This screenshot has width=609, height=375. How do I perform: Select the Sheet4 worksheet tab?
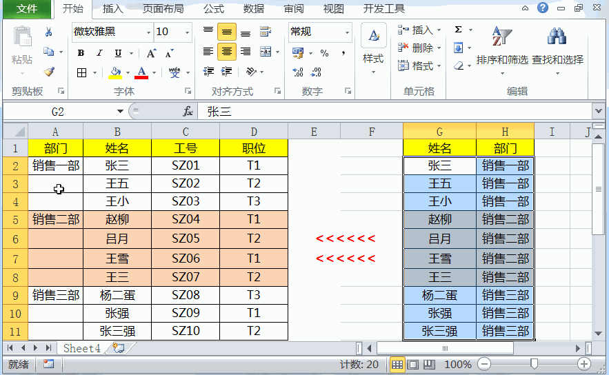tap(81, 348)
